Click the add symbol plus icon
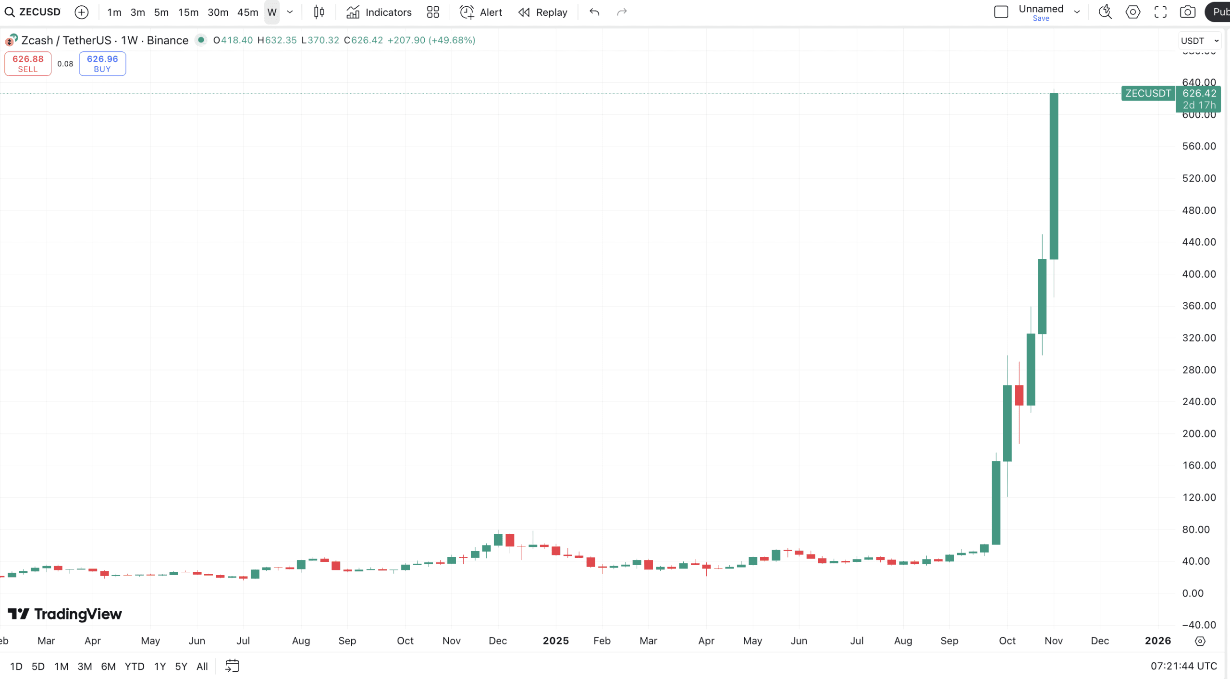The image size is (1230, 679). (x=82, y=12)
